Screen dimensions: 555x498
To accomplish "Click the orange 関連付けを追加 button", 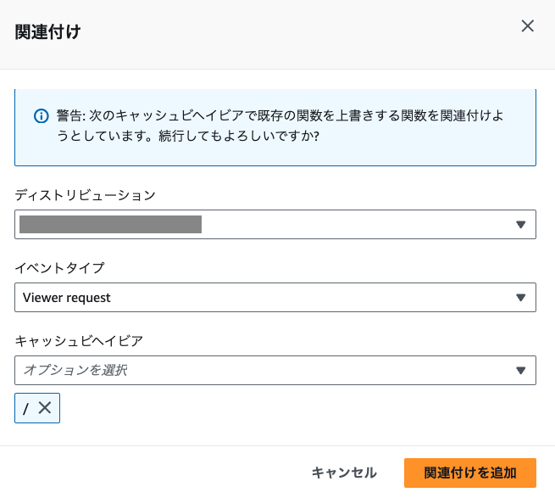I will 470,473.
